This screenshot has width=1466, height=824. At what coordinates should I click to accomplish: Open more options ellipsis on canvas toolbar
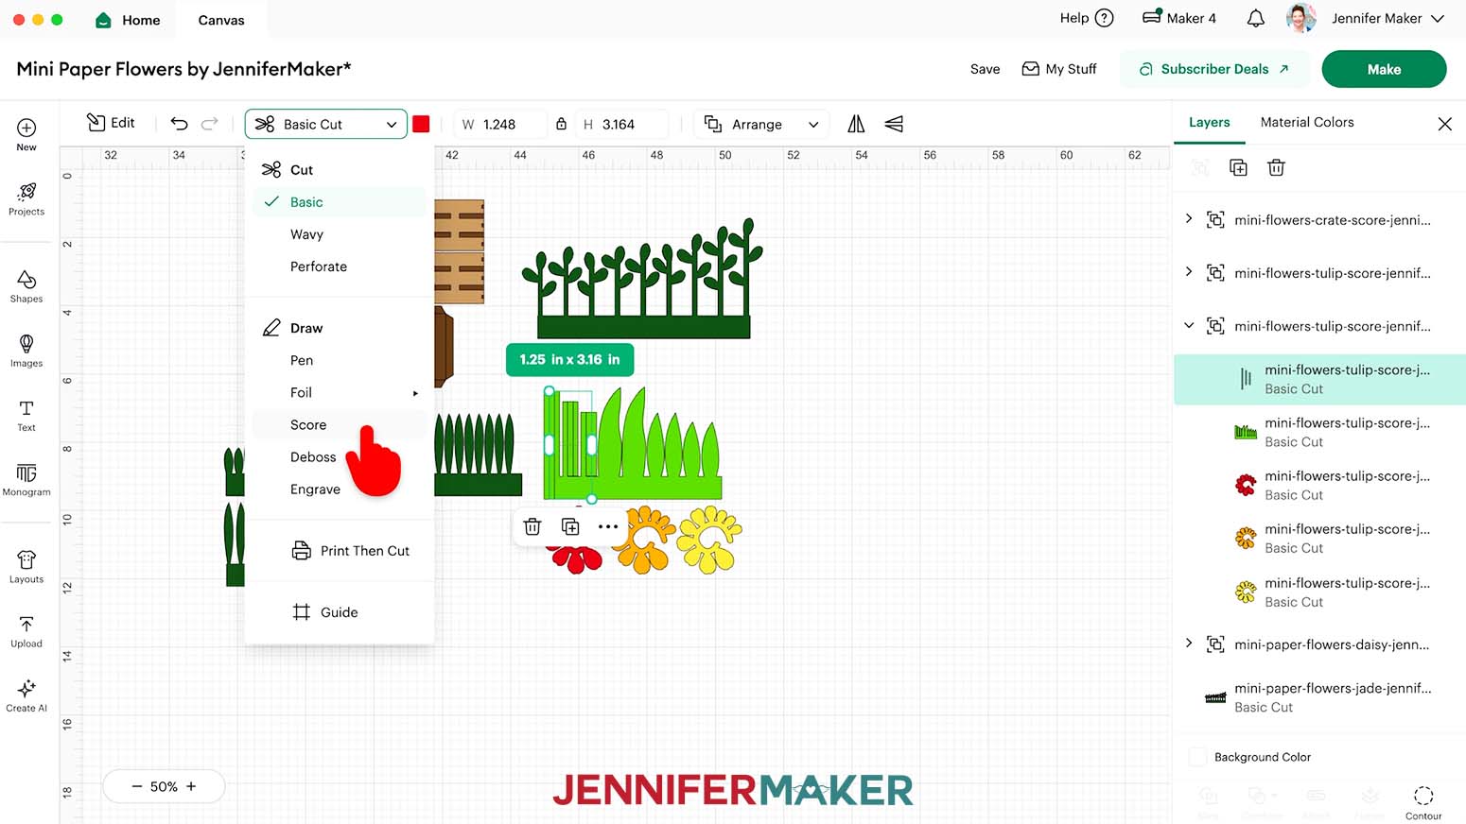[x=608, y=526]
